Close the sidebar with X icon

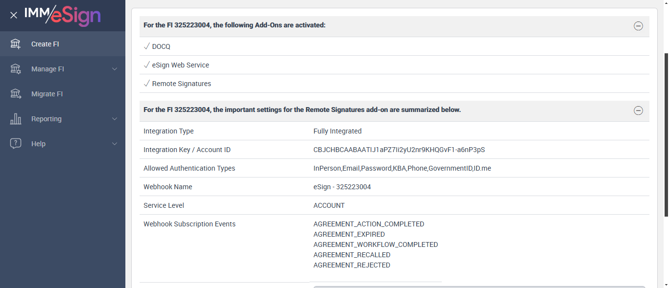[14, 15]
